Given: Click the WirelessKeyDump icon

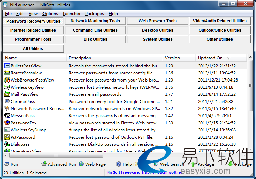Looking at the screenshot, I should coord(7,130).
